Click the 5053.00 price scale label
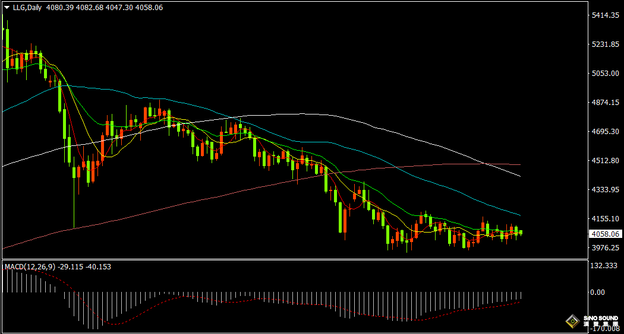The height and width of the screenshot is (334, 624). [606, 73]
